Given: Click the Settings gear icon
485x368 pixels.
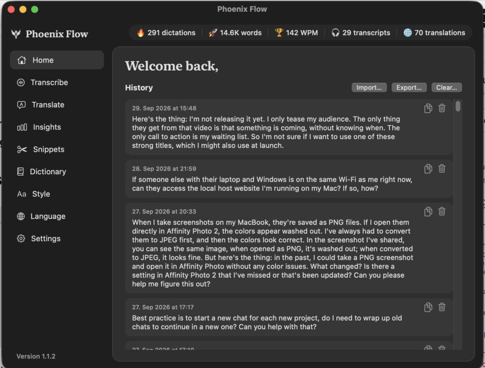Looking at the screenshot, I should (x=21, y=238).
